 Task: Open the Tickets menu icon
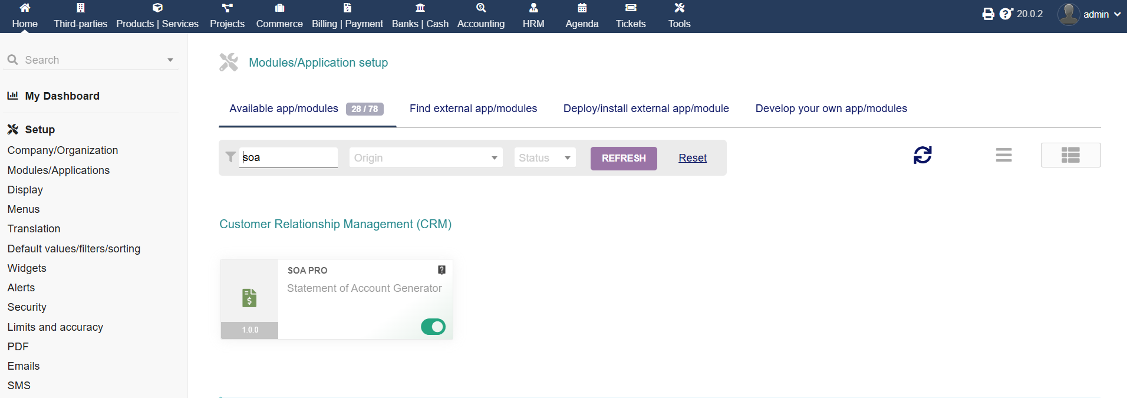point(631,8)
